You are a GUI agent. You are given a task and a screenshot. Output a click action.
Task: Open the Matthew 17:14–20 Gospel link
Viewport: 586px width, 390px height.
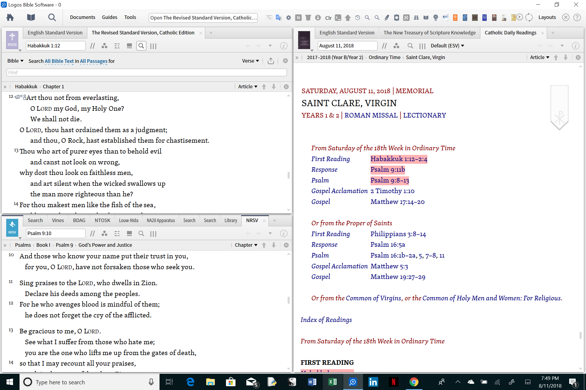[397, 202]
